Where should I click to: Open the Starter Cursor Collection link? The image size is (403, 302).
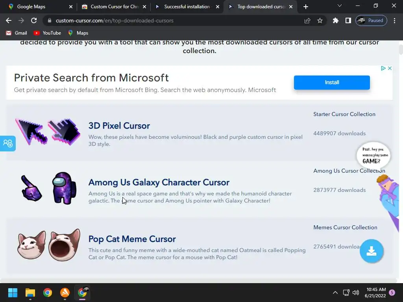(x=344, y=114)
